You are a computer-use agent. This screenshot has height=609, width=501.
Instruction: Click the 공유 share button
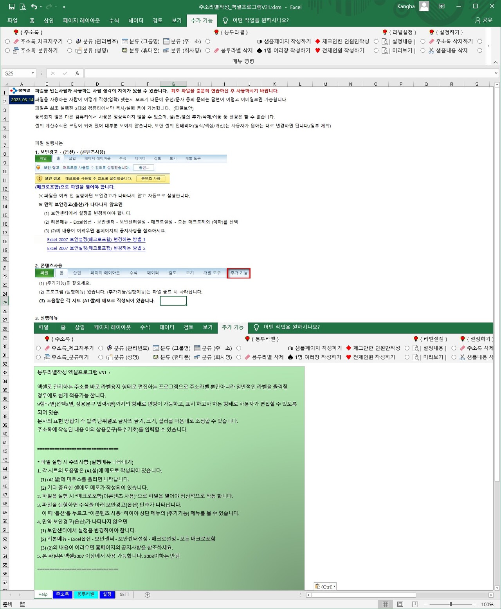click(484, 20)
